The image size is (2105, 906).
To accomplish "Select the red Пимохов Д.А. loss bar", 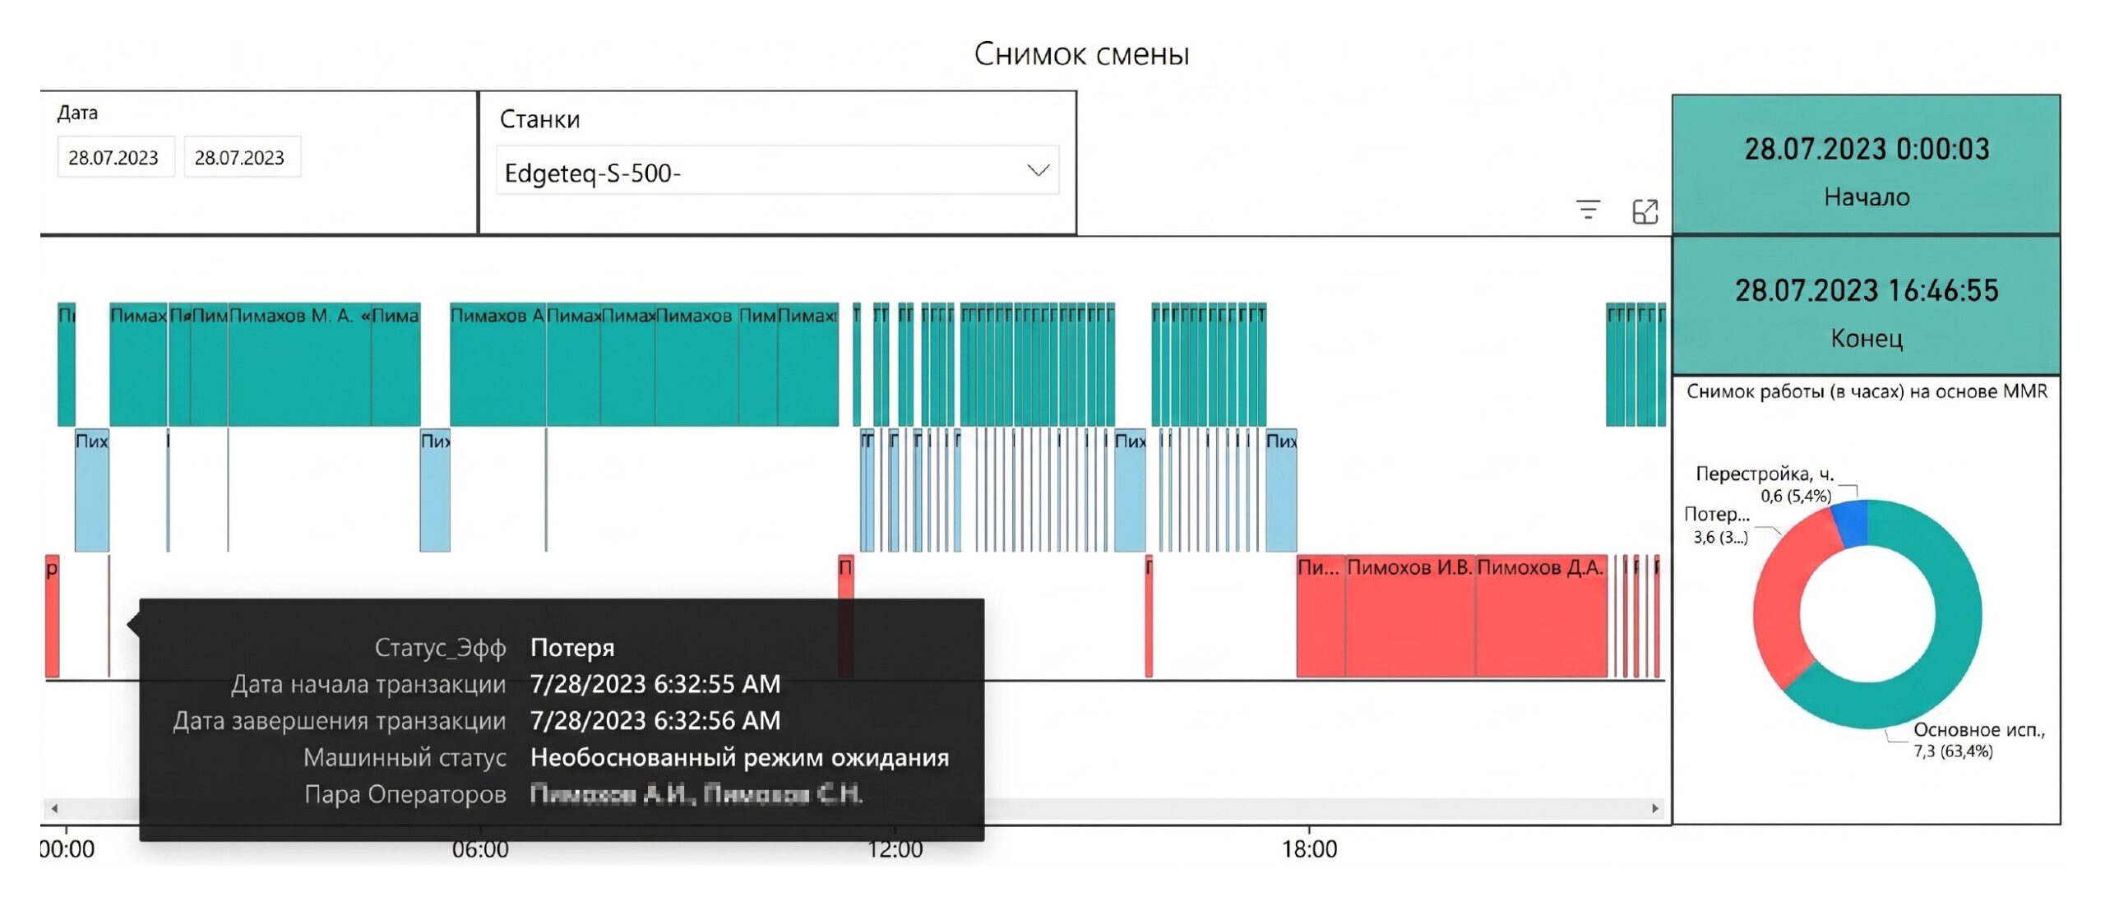I will pos(1542,617).
